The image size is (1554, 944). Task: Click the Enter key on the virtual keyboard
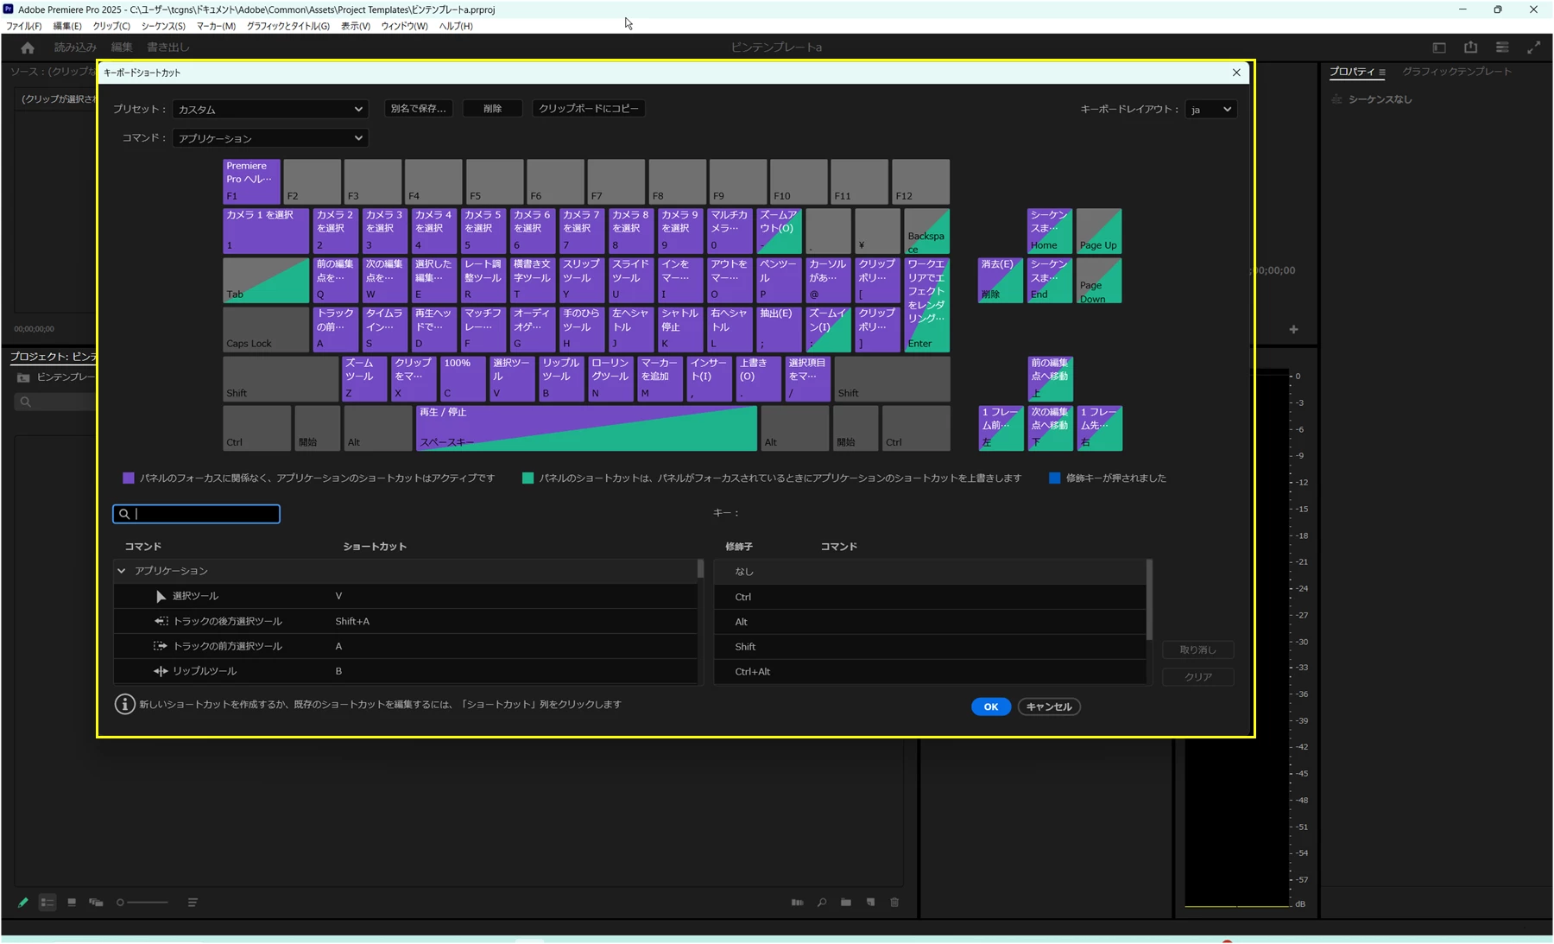[926, 305]
